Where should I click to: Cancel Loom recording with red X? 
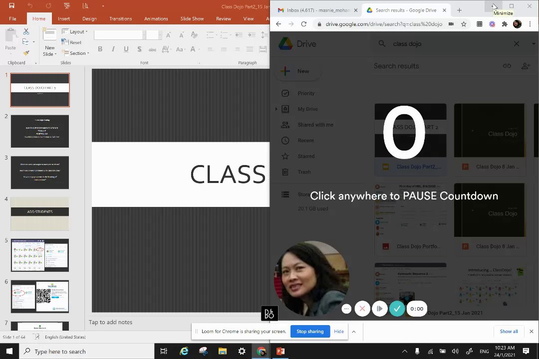click(x=362, y=309)
